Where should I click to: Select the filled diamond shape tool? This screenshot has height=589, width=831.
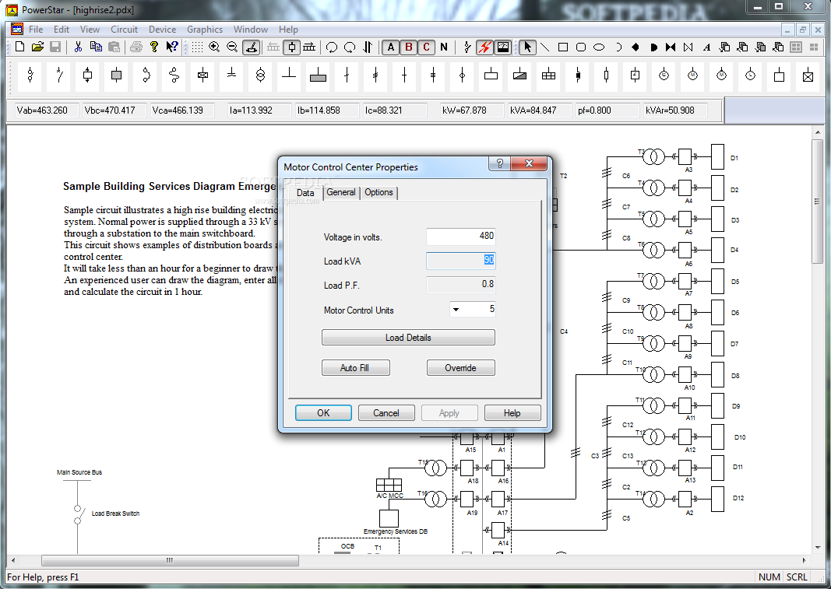636,47
